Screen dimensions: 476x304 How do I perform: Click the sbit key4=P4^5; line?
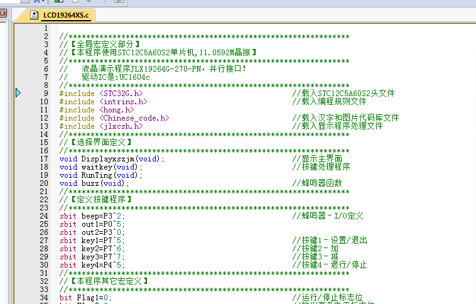[x=92, y=265]
